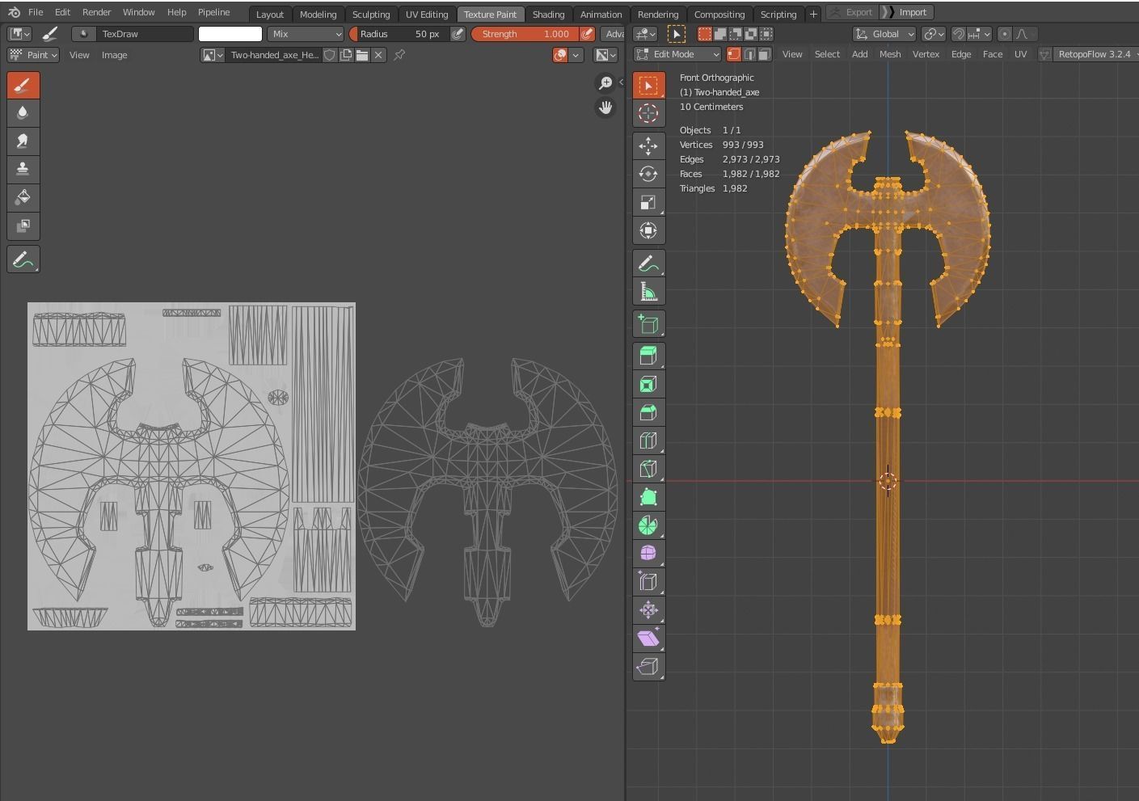The image size is (1139, 801).
Task: Open the pivot point dropdown
Action: [934, 34]
